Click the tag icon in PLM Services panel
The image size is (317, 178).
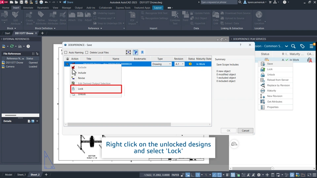click(x=302, y=46)
